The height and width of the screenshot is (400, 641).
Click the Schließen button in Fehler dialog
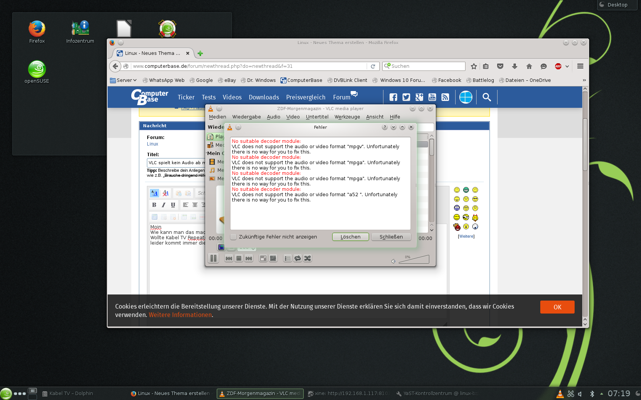pyautogui.click(x=391, y=237)
